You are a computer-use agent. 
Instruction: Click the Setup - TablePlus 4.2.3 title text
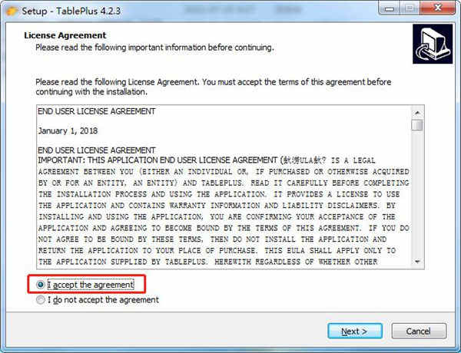click(71, 12)
